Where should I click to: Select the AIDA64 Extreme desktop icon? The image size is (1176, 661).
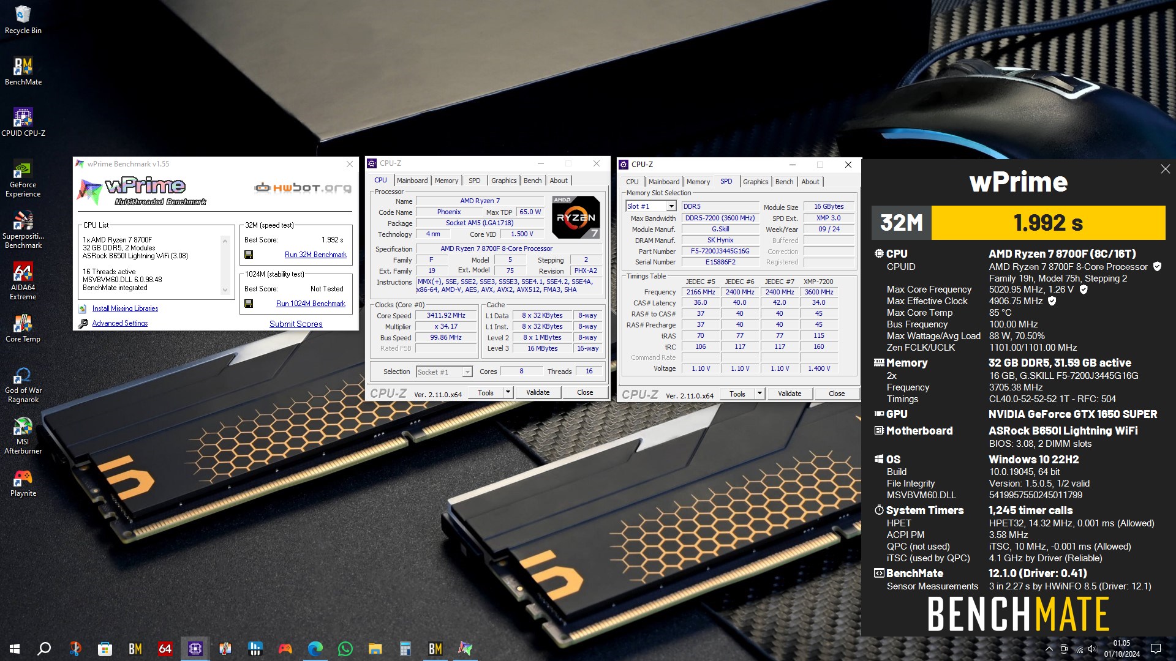pyautogui.click(x=23, y=282)
